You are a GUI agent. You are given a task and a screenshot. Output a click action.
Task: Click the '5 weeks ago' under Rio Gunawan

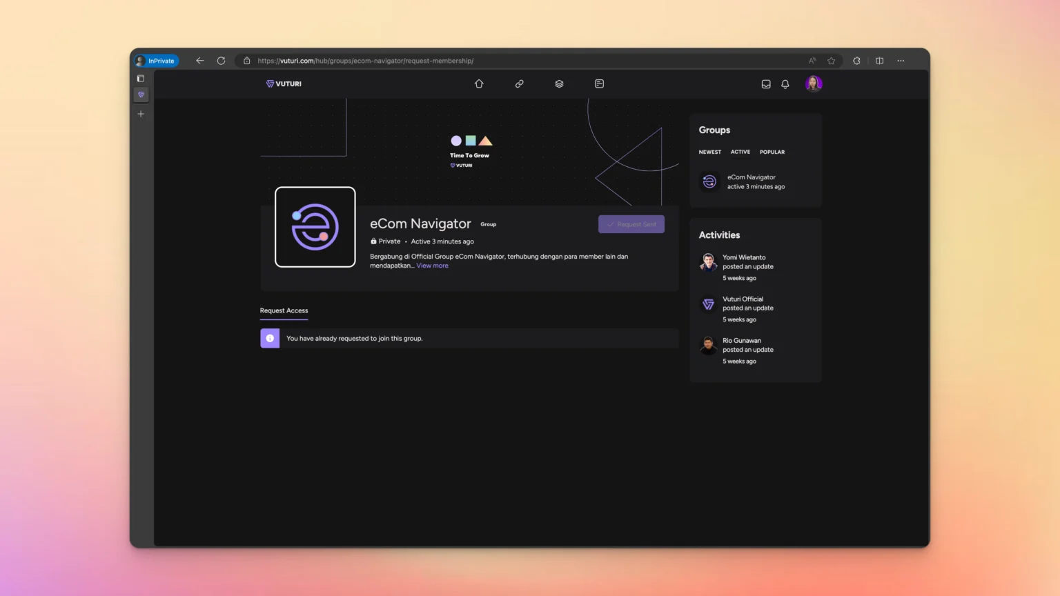pos(739,361)
